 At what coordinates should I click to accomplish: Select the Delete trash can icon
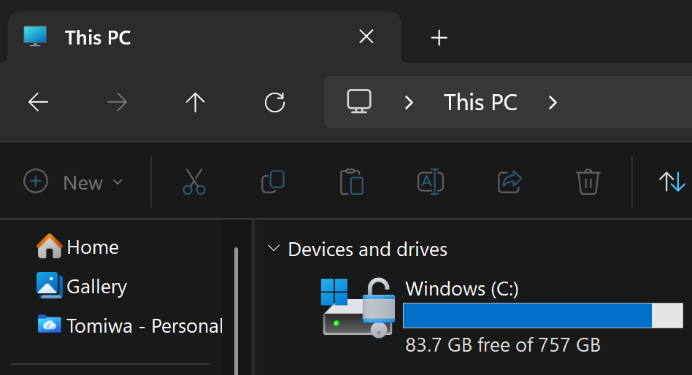pos(588,182)
